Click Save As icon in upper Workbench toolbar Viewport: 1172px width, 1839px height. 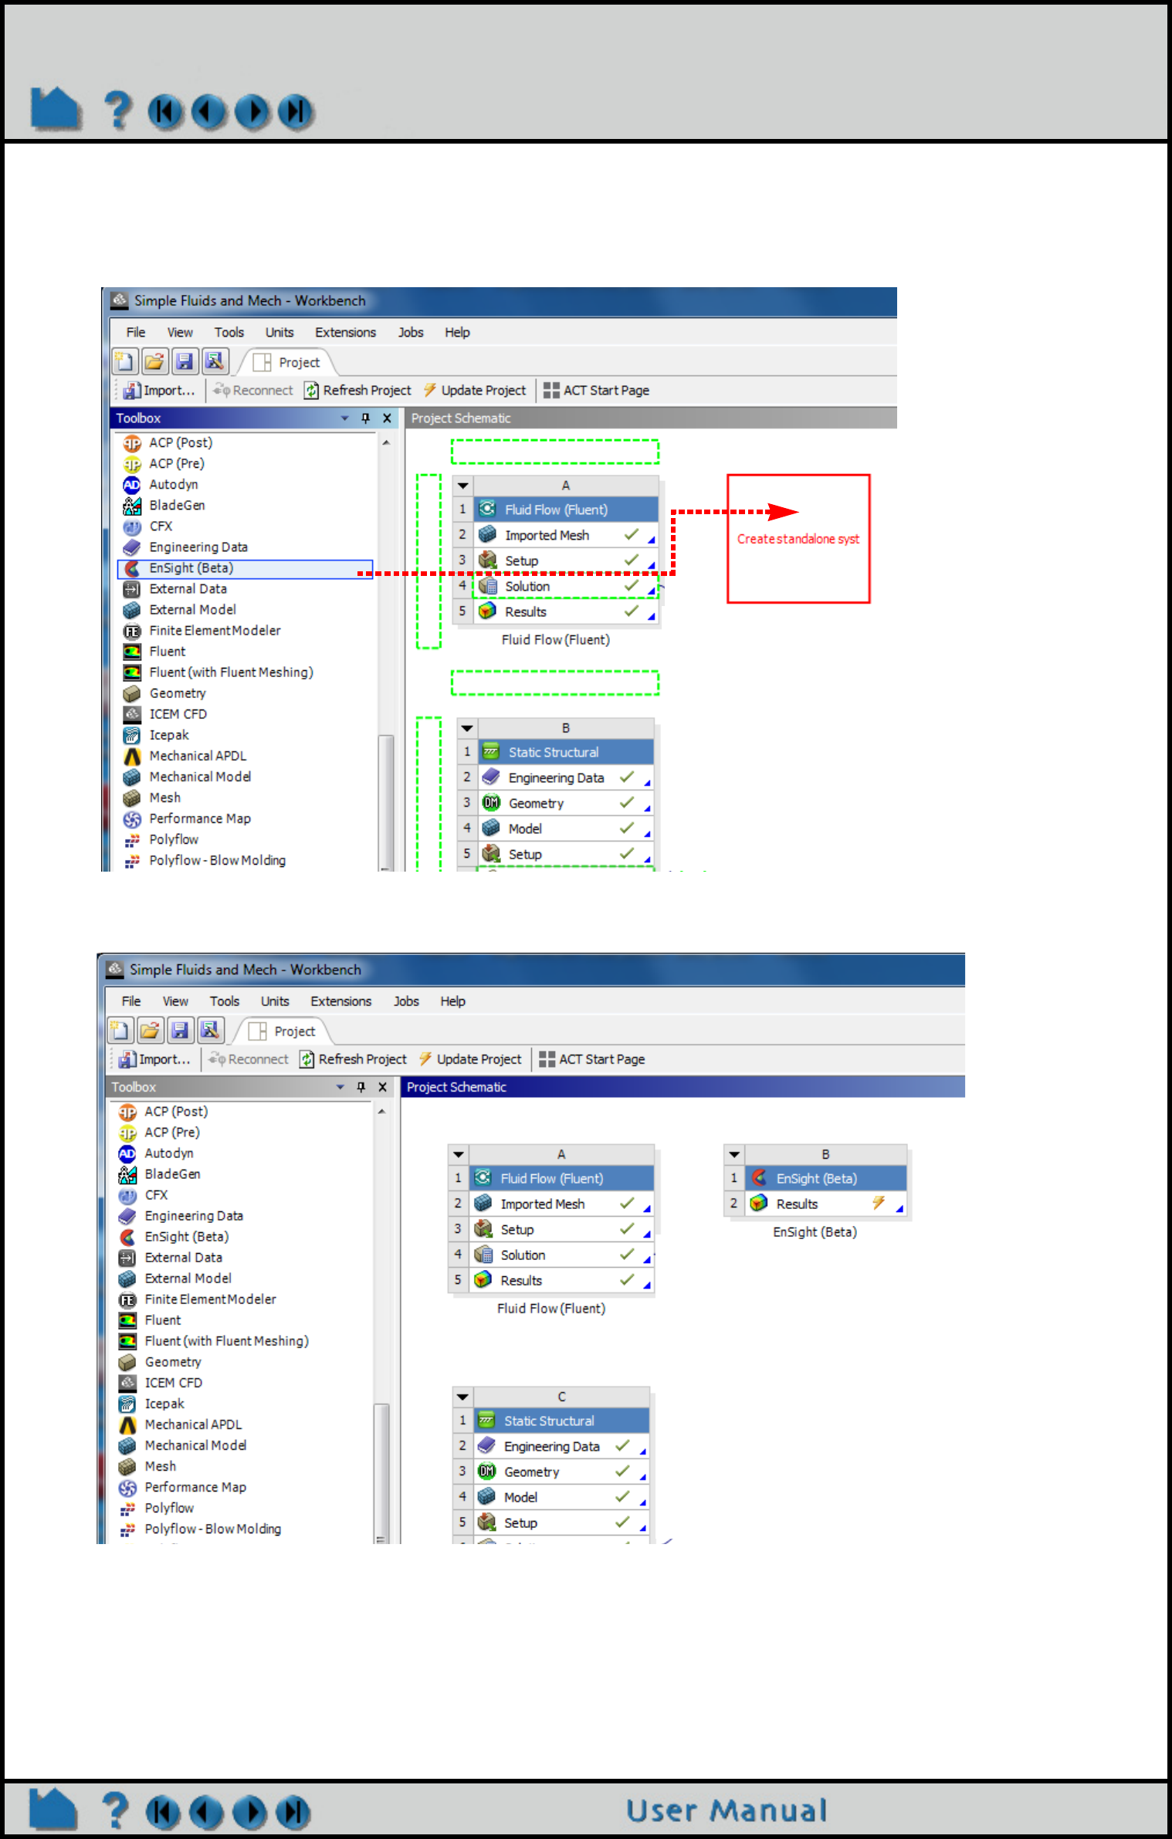[x=215, y=361]
